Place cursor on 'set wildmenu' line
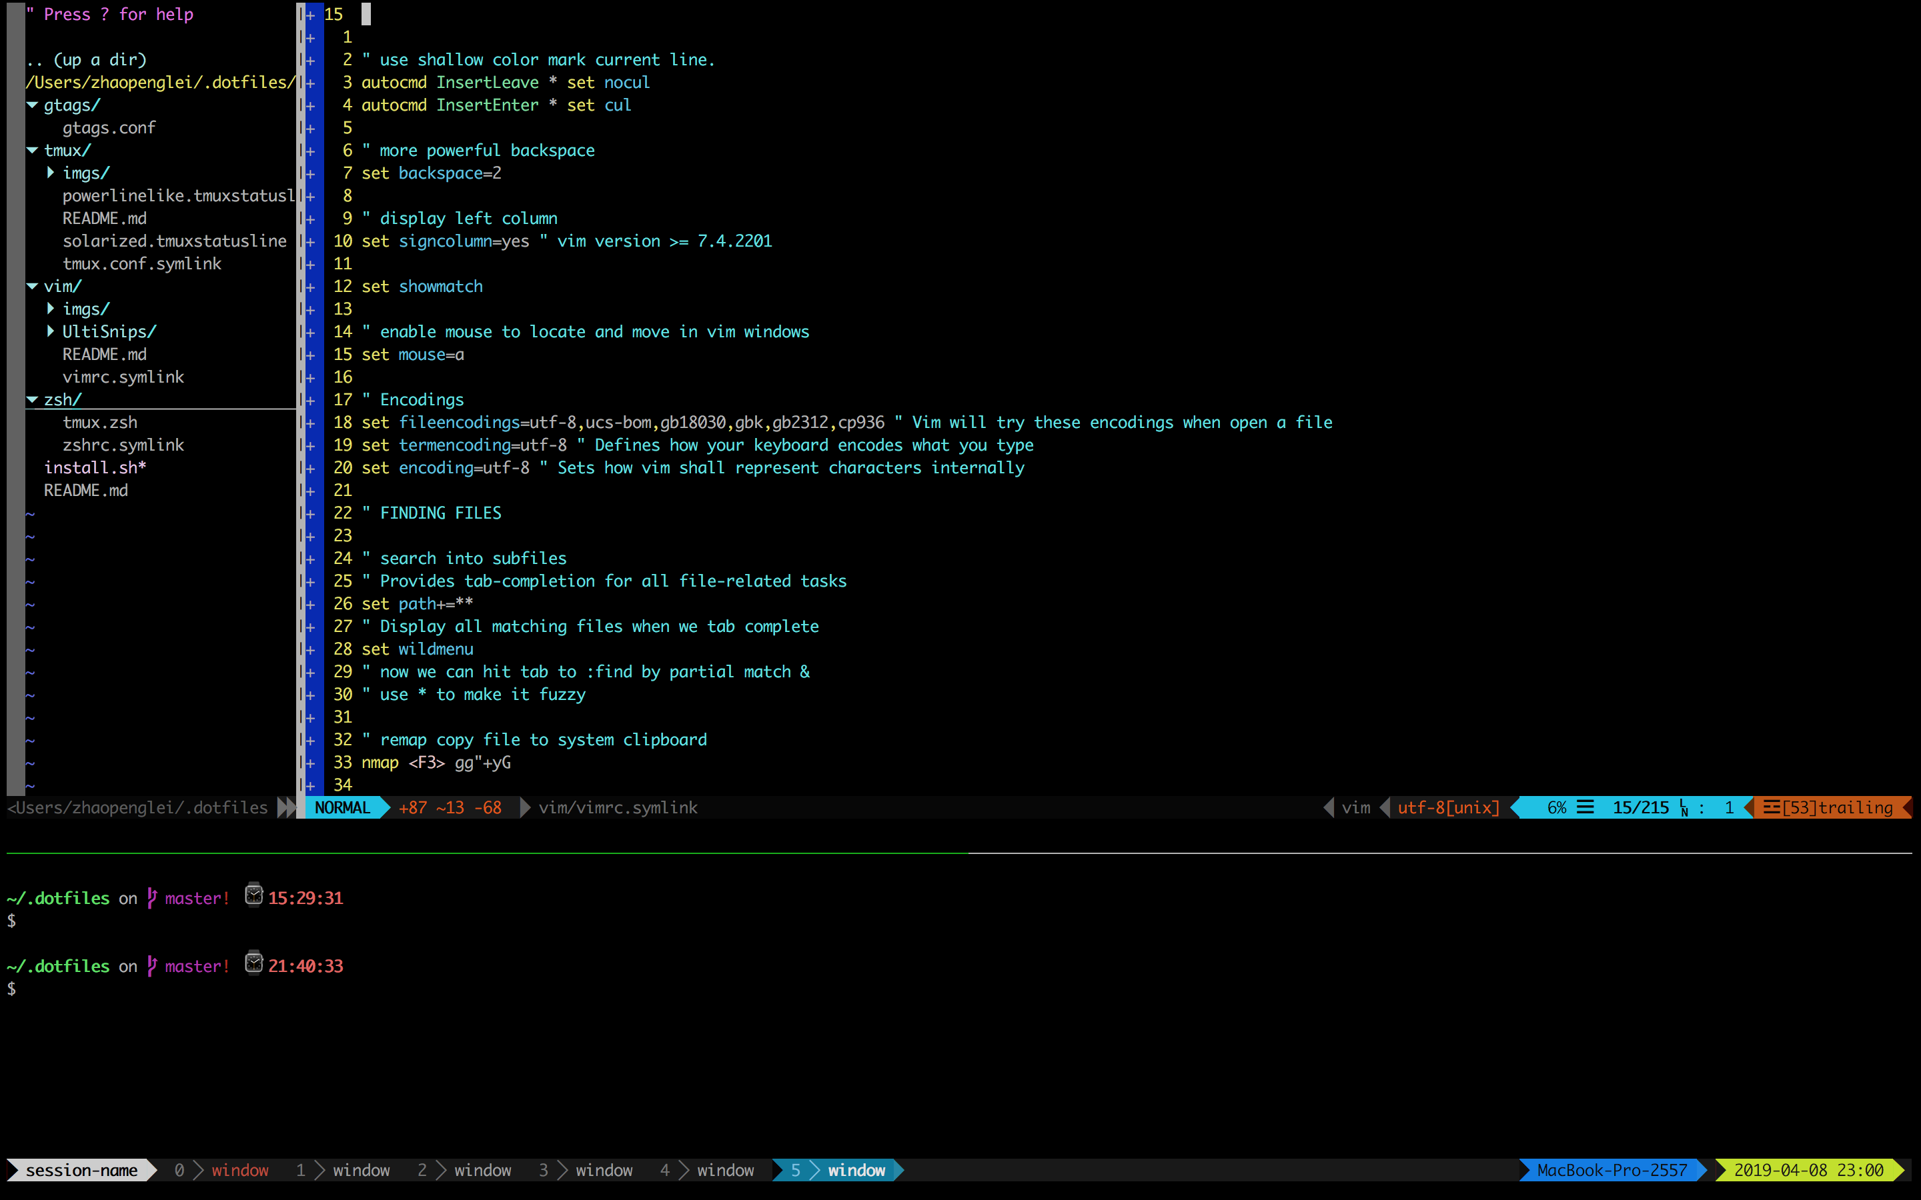 418,649
